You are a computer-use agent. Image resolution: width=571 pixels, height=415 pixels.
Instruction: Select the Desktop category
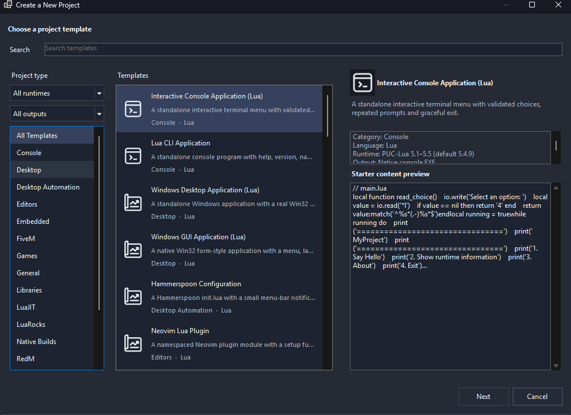point(52,169)
